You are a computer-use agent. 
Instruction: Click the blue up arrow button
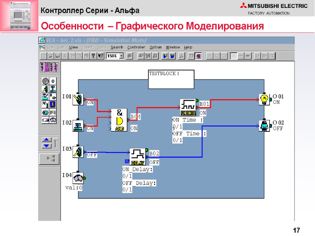pyautogui.click(x=46, y=140)
